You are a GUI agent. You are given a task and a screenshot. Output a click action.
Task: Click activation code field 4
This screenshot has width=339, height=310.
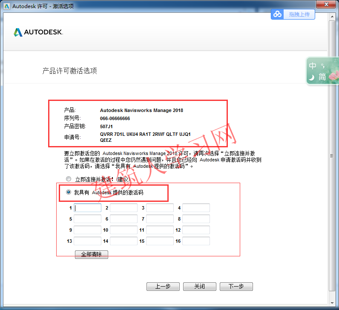point(196,208)
